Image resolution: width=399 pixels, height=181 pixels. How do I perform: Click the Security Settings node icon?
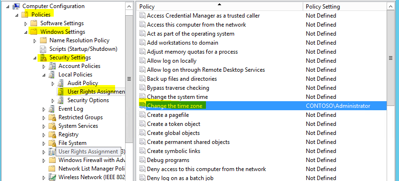[43, 57]
